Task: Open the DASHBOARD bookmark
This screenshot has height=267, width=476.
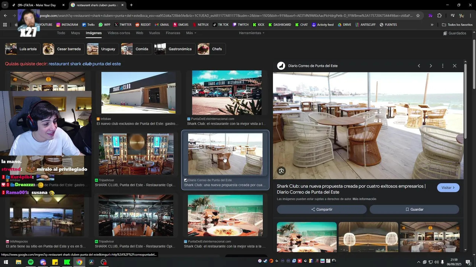Action: point(279,25)
